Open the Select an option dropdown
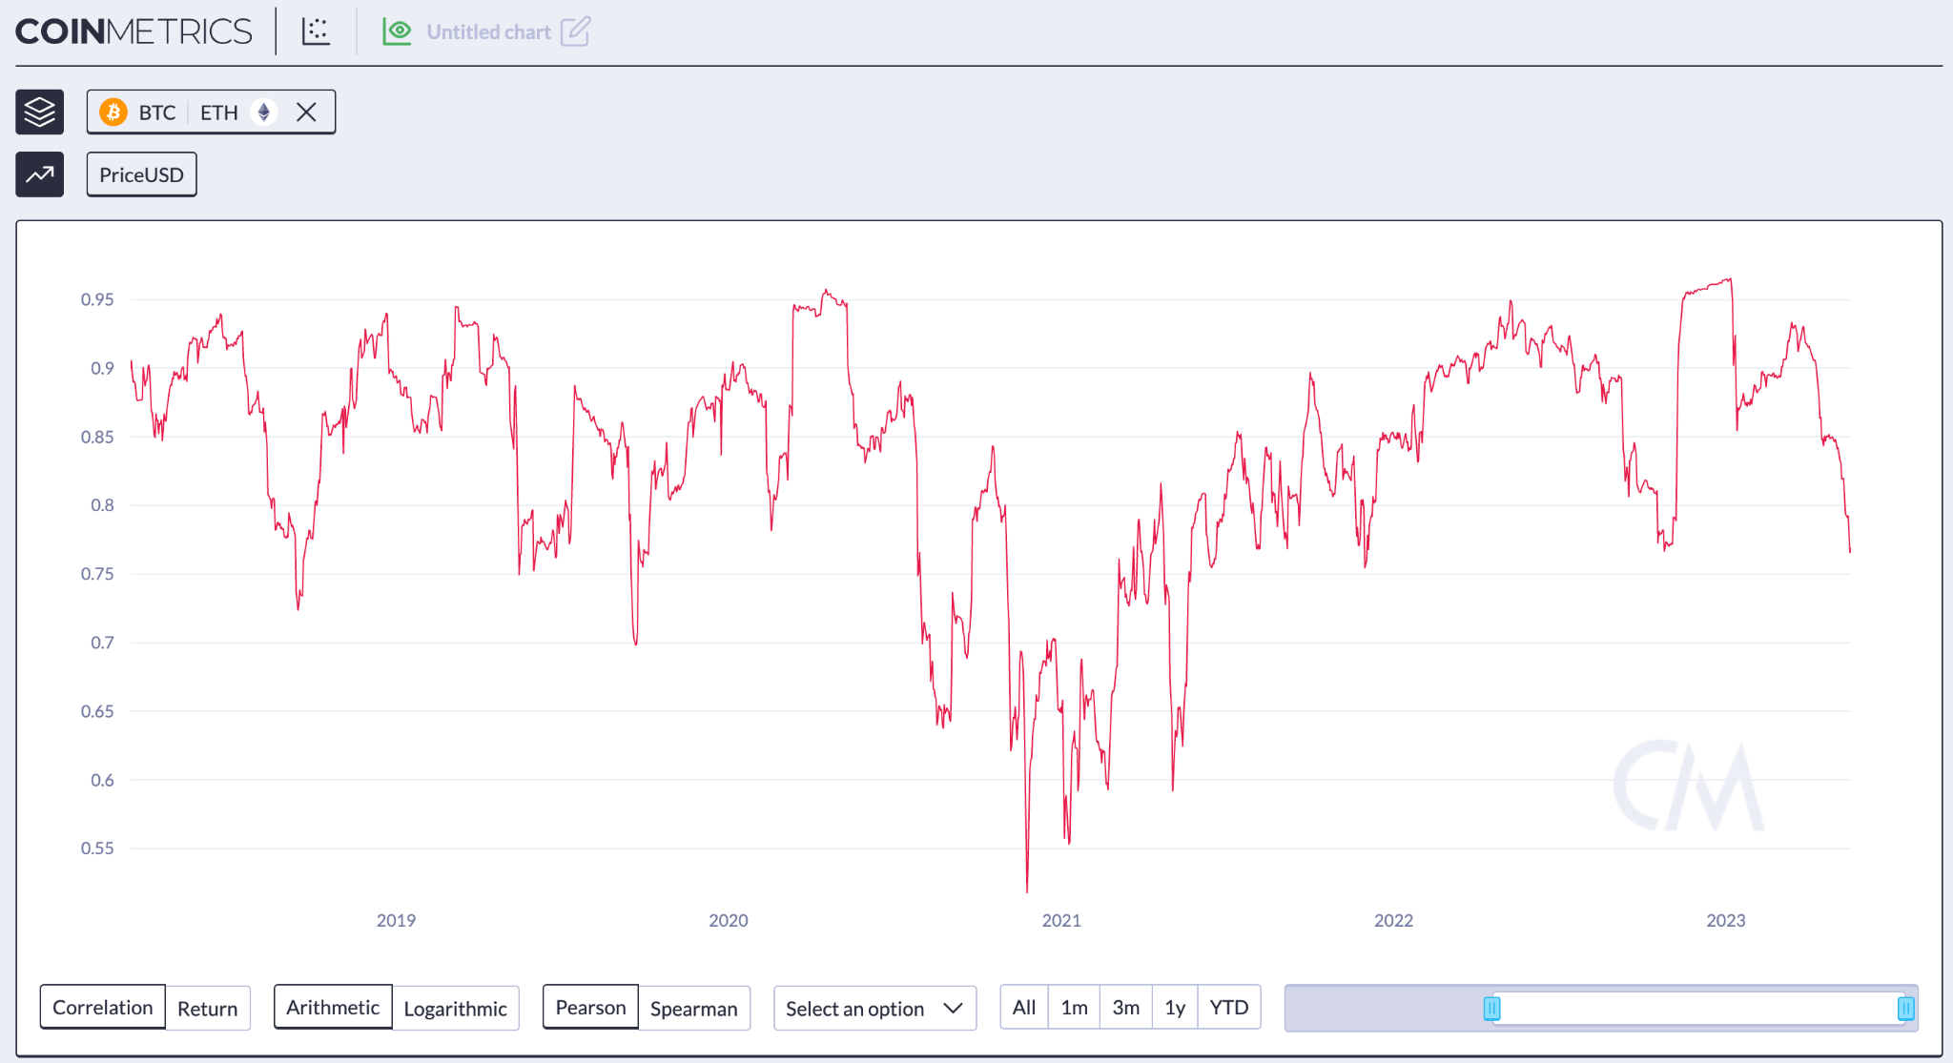The height and width of the screenshot is (1063, 1953). (874, 1009)
